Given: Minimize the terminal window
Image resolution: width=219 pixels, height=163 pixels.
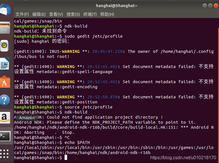Looking at the screenshot, I should (205, 6).
